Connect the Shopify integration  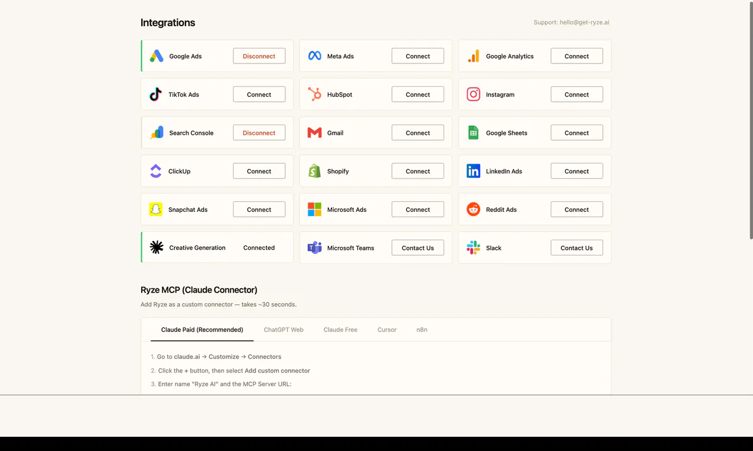(x=418, y=171)
